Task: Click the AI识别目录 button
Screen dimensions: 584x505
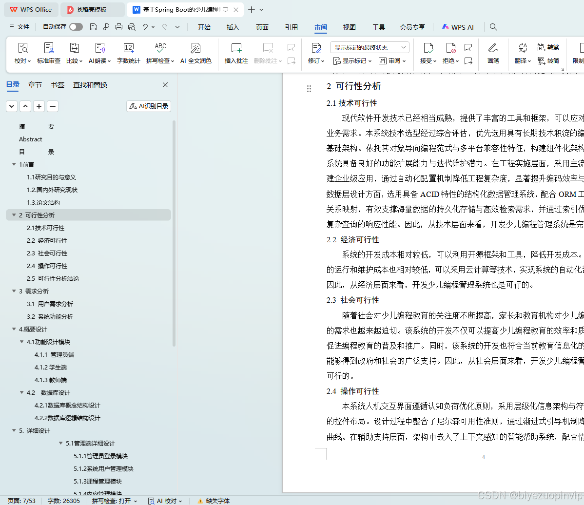Action: click(148, 106)
